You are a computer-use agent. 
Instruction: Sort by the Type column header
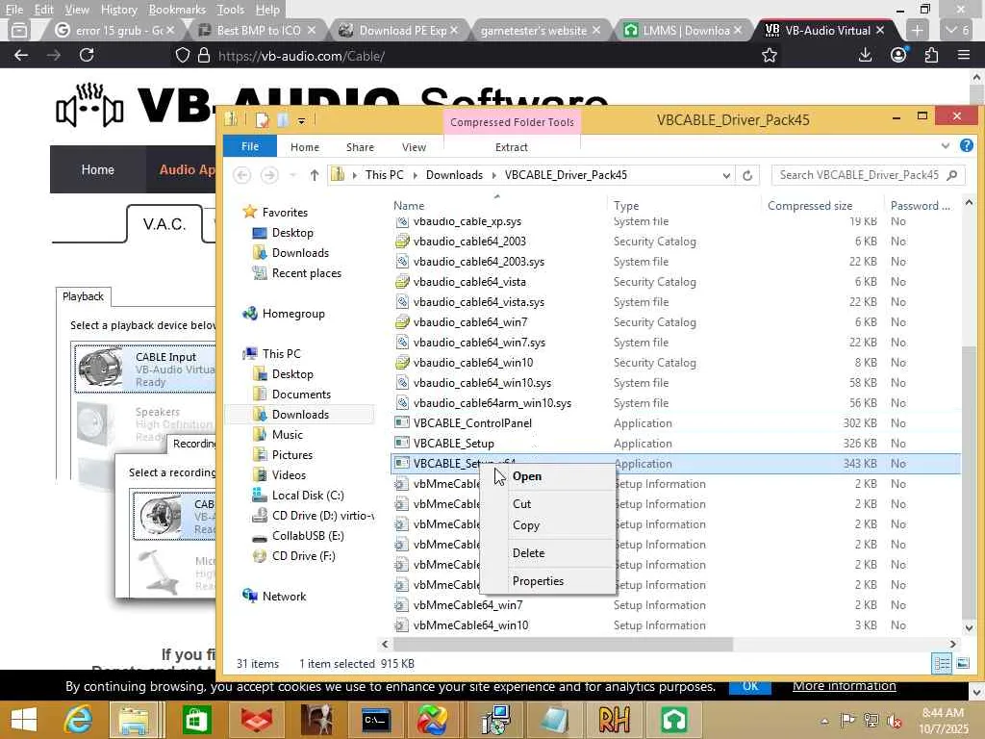click(x=625, y=206)
